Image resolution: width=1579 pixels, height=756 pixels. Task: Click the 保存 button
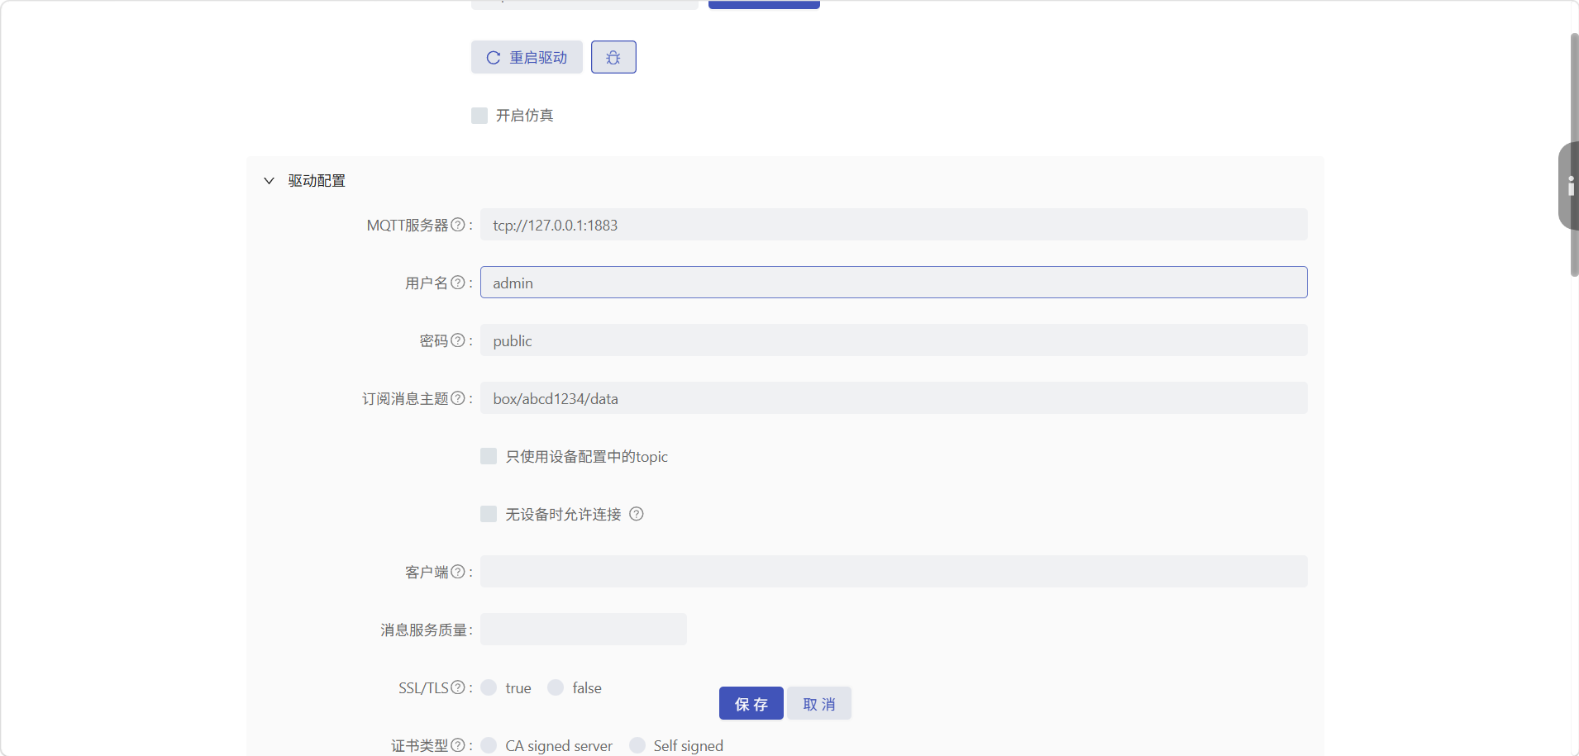[x=750, y=703]
